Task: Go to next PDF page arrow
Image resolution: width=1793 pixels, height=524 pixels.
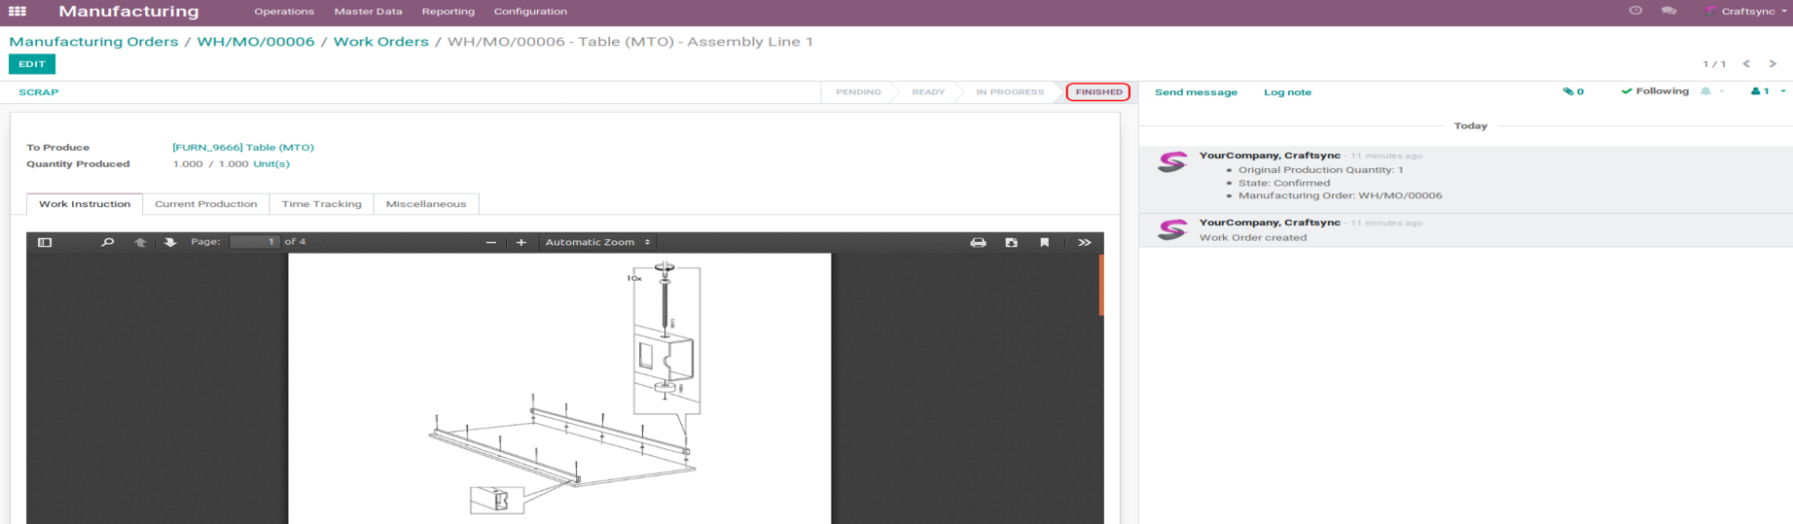Action: pyautogui.click(x=170, y=242)
